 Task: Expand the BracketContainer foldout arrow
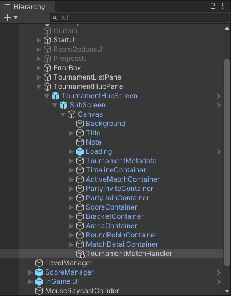point(71,216)
